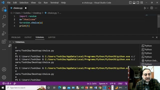Open the Extensions view
This screenshot has width=160, height=90.
pos(4,41)
